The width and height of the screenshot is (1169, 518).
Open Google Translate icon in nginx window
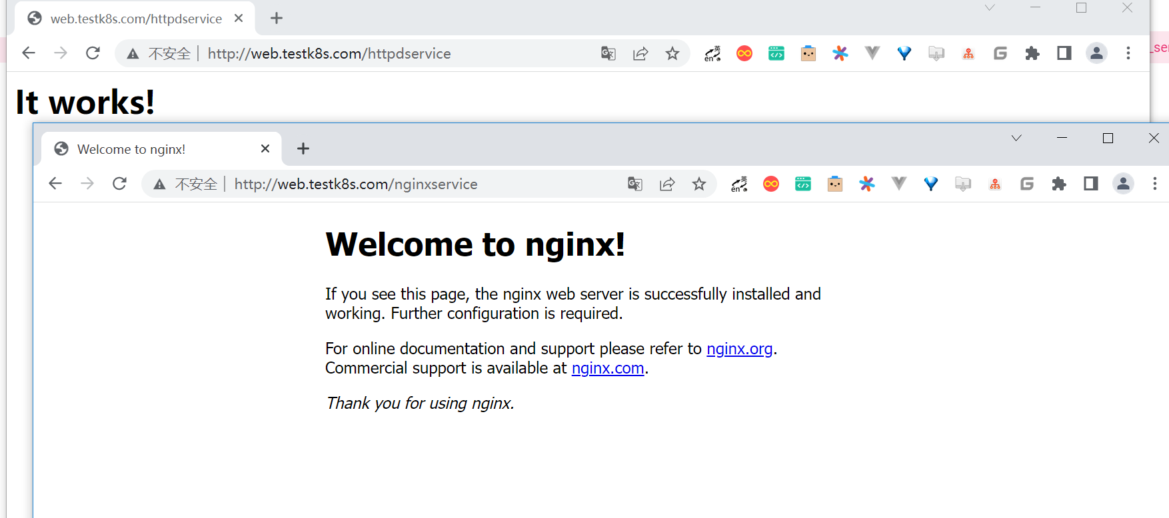point(635,184)
